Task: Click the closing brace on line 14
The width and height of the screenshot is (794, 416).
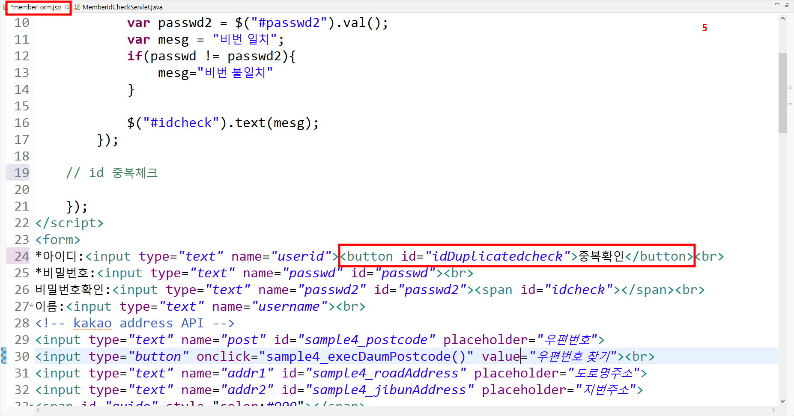Action: (131, 89)
